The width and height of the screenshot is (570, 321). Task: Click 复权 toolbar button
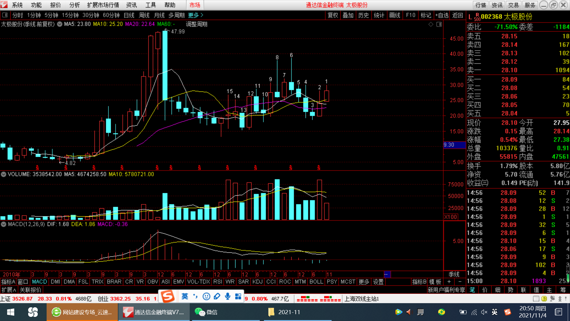[332, 15]
